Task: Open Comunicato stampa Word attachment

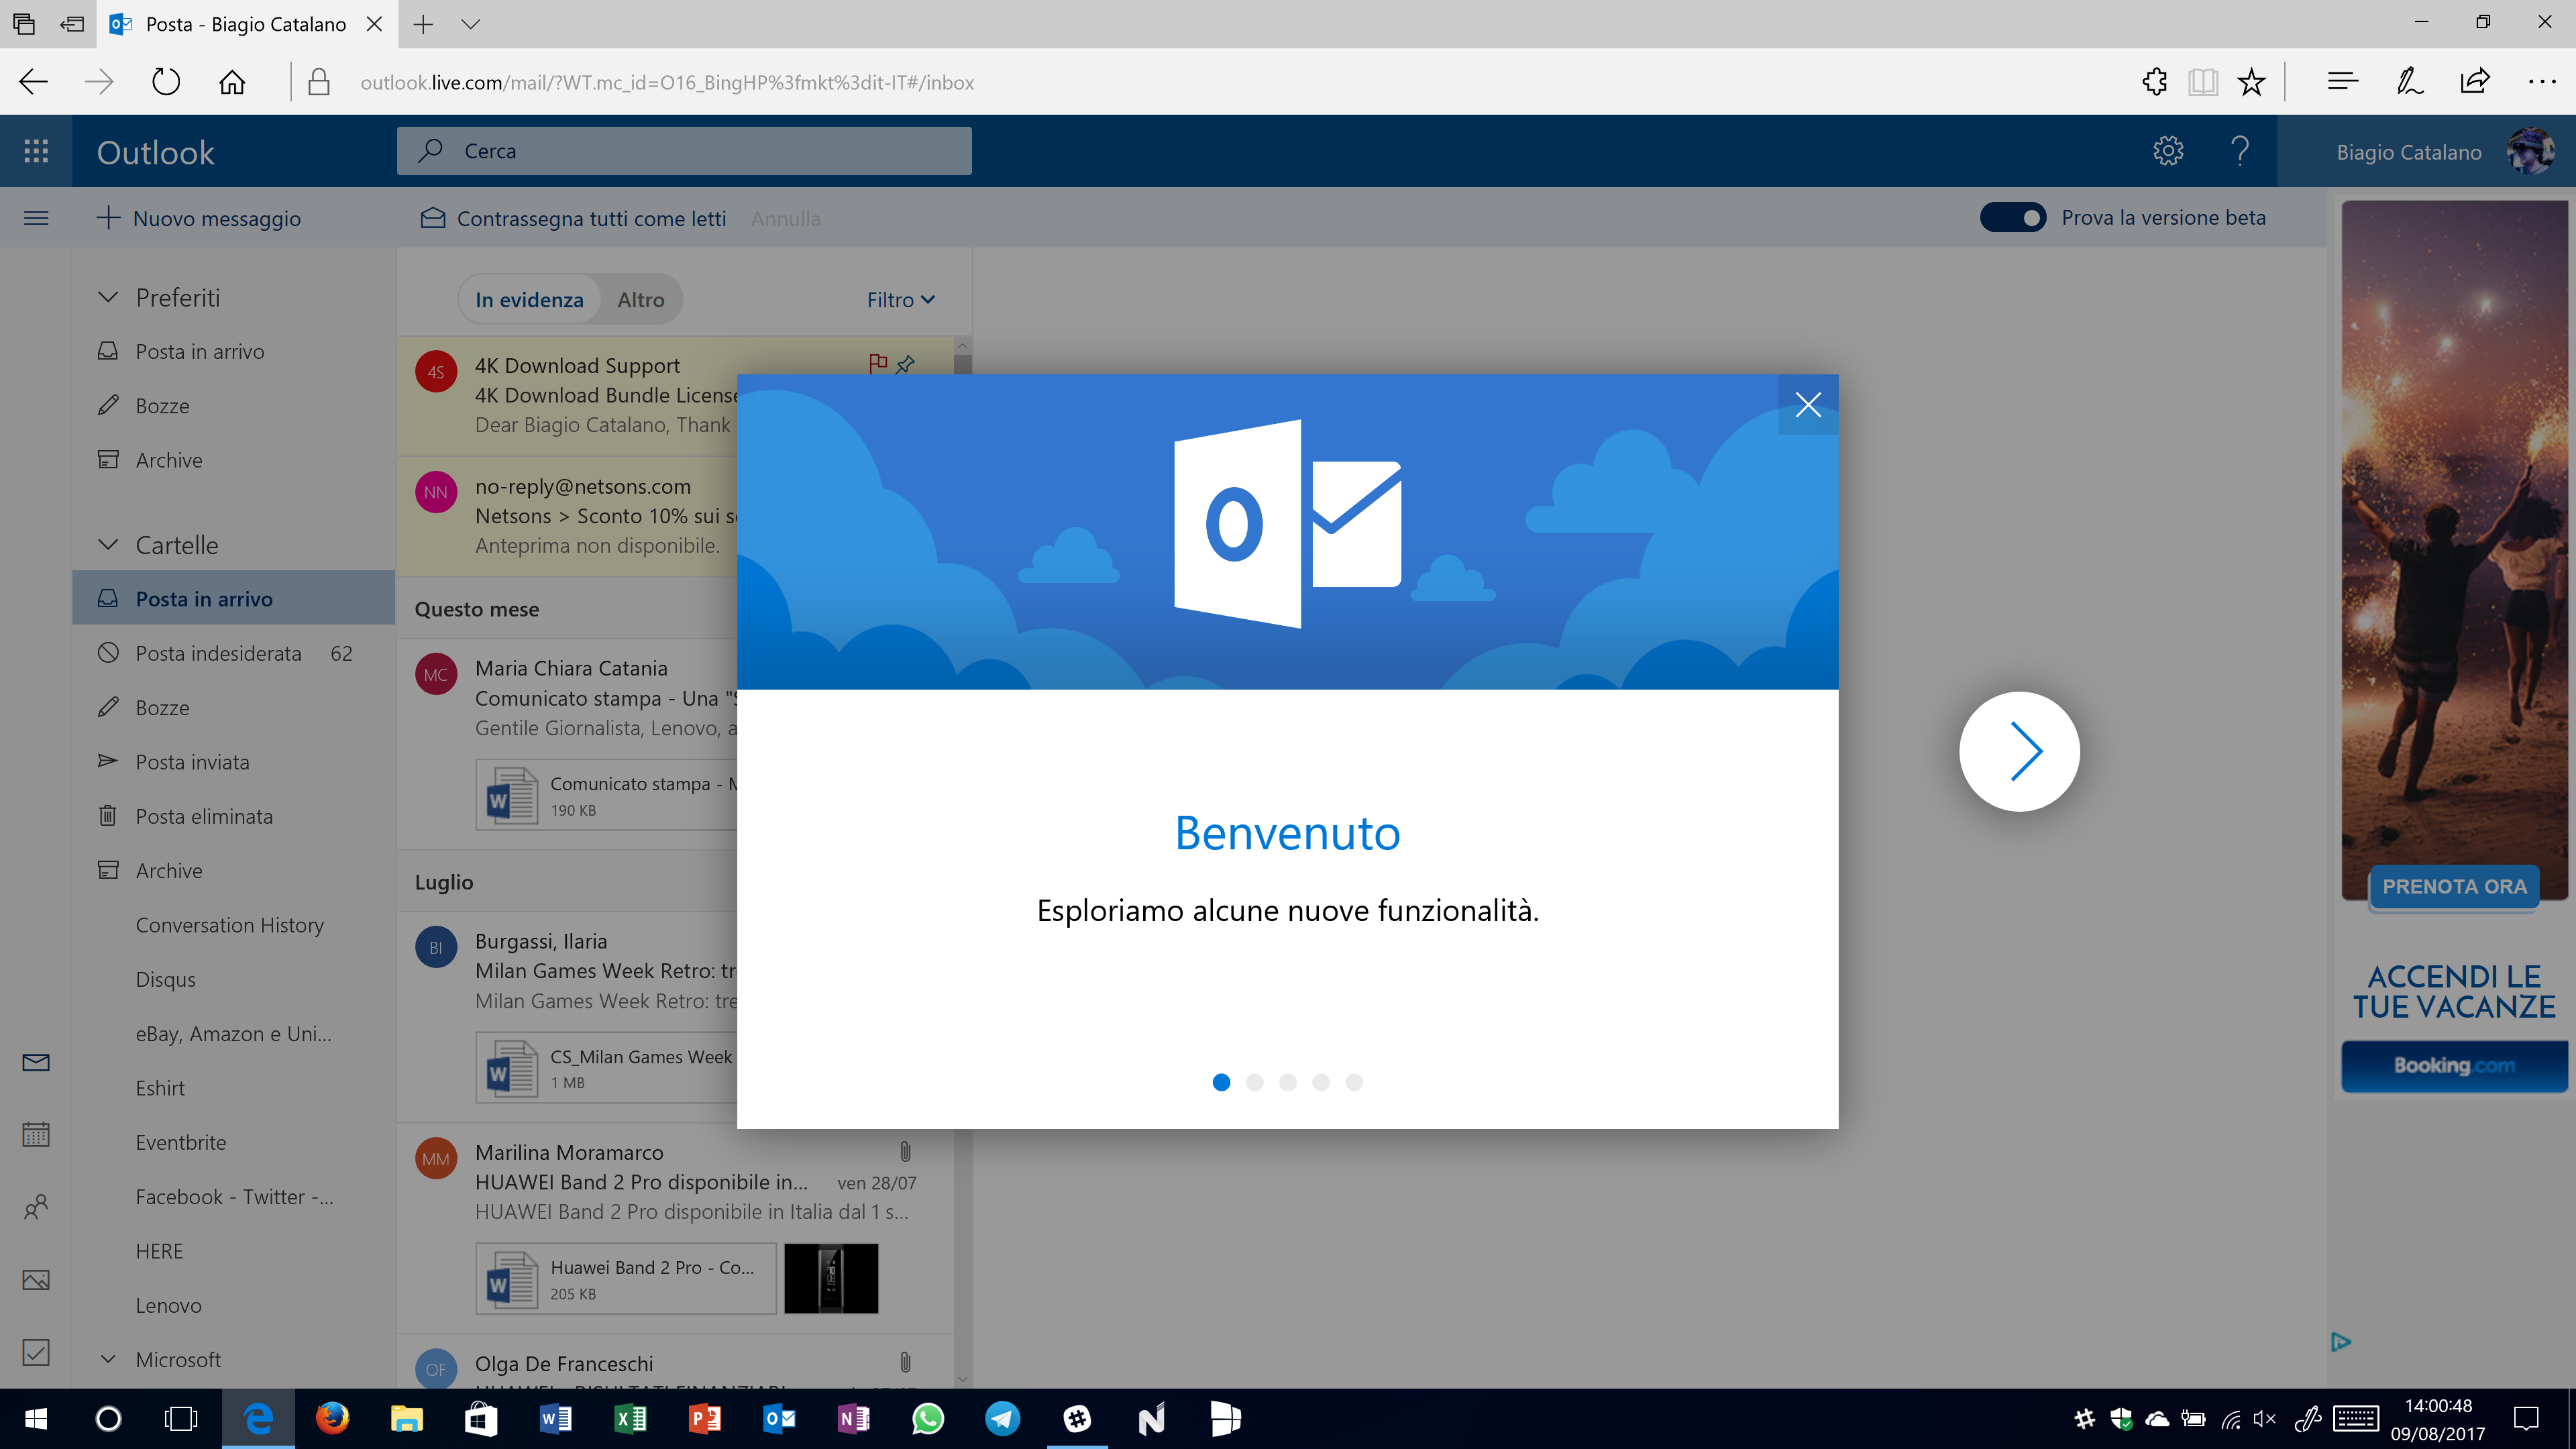Action: click(606, 795)
